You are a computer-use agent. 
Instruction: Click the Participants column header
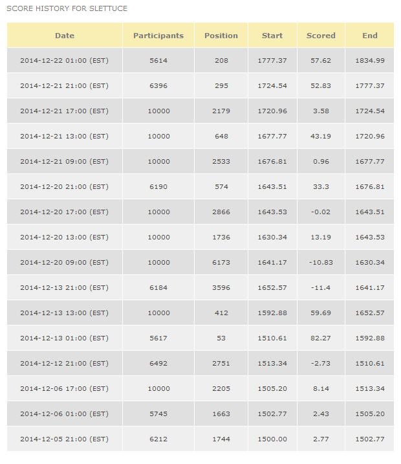coord(158,36)
